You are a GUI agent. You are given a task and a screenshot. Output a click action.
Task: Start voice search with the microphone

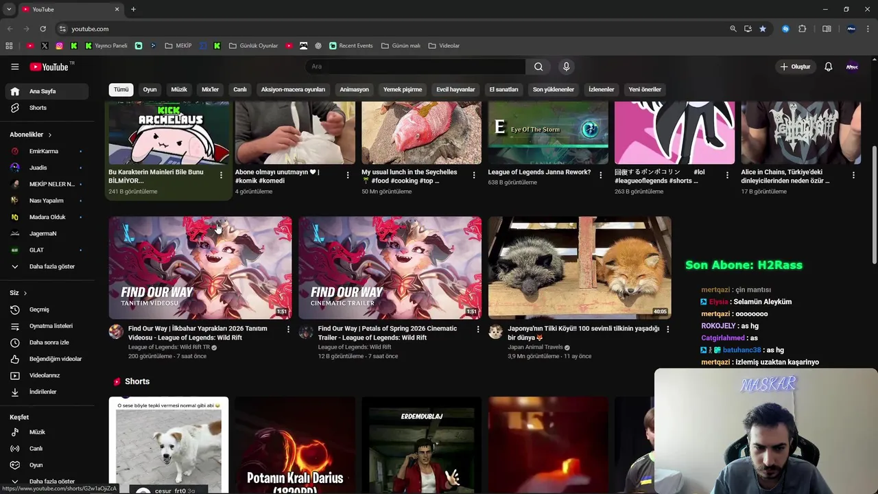coord(566,67)
